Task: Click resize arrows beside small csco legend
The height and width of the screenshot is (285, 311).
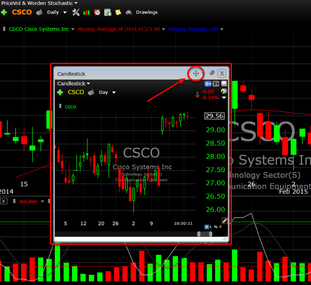Action: point(60,106)
